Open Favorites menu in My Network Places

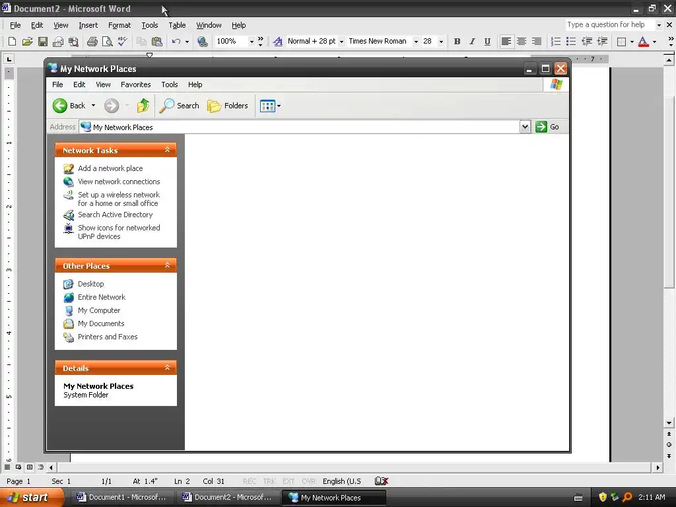[x=136, y=84]
